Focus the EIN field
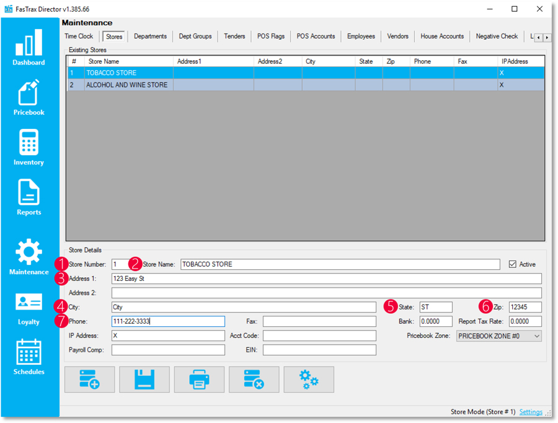558x423 pixels. click(319, 350)
